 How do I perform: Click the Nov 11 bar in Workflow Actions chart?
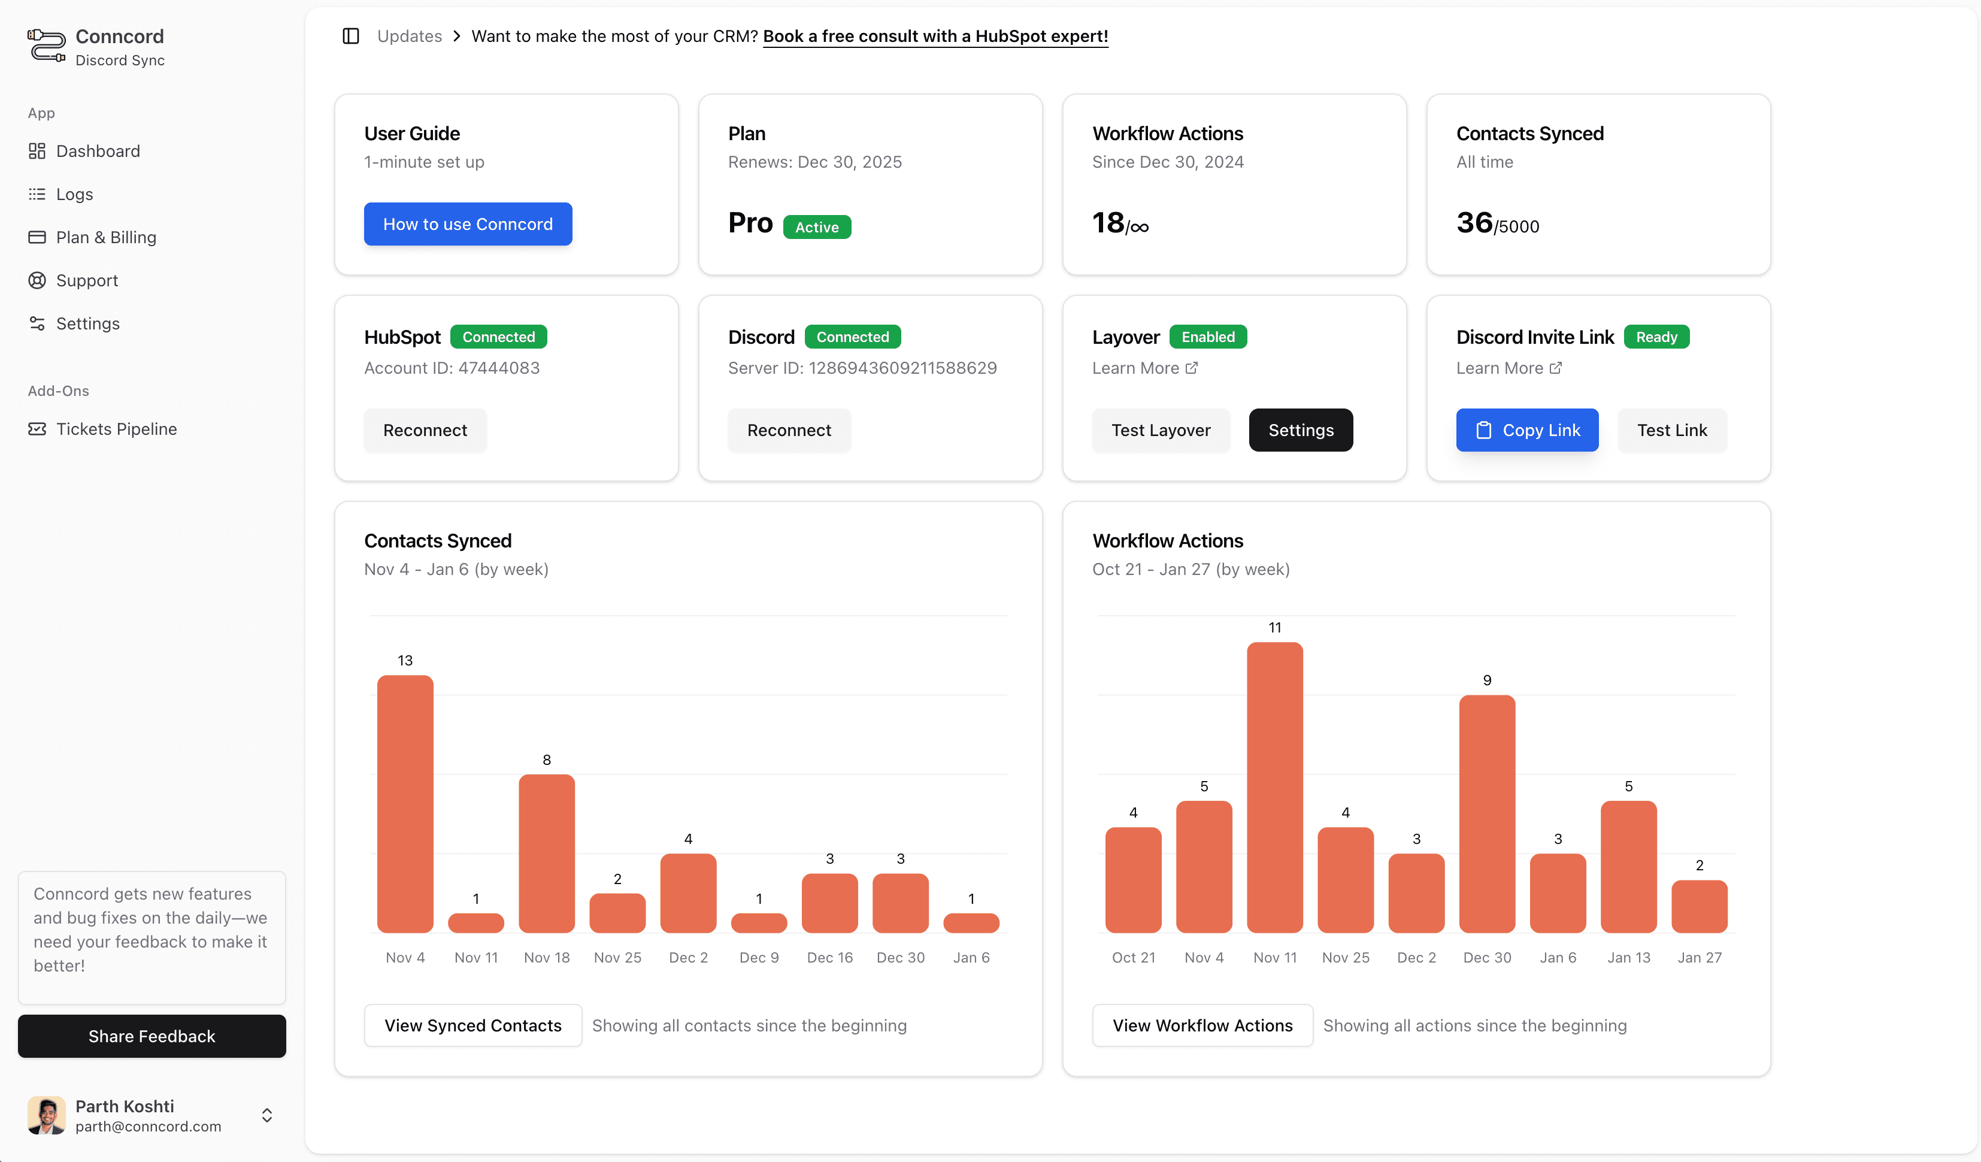(1275, 787)
